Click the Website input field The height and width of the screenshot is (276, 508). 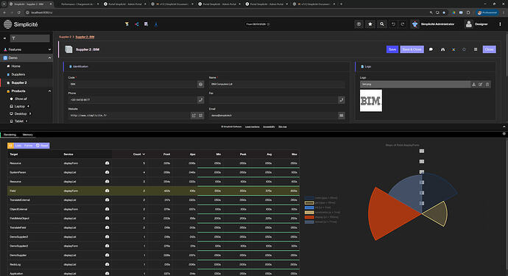click(x=129, y=116)
